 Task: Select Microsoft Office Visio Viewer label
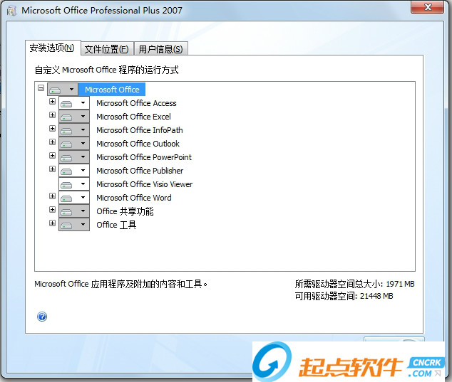pyautogui.click(x=145, y=184)
